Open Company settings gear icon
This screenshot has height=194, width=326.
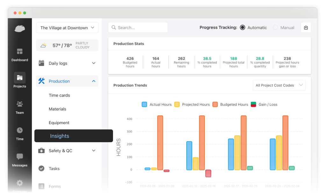pyautogui.click(x=20, y=183)
